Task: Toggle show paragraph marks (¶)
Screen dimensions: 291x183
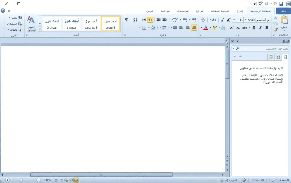Action: coord(126,20)
